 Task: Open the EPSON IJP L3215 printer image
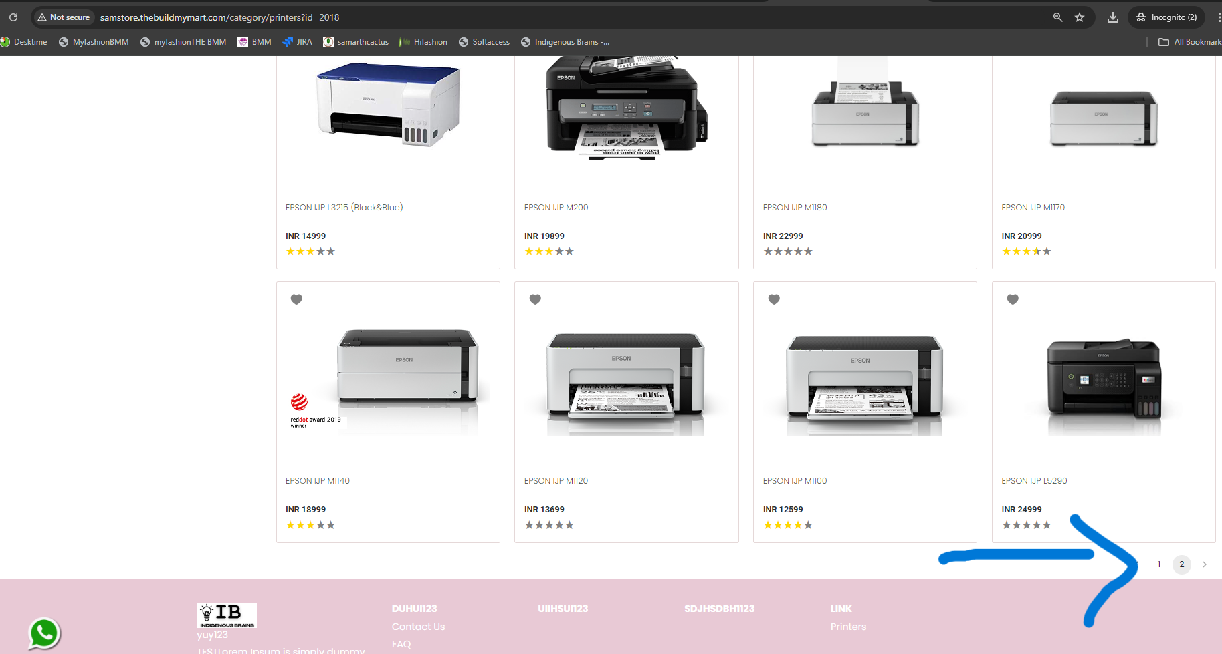[389, 106]
